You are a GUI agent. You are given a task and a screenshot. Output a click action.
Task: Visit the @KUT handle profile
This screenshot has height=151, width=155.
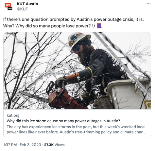pyautogui.click(x=22, y=9)
